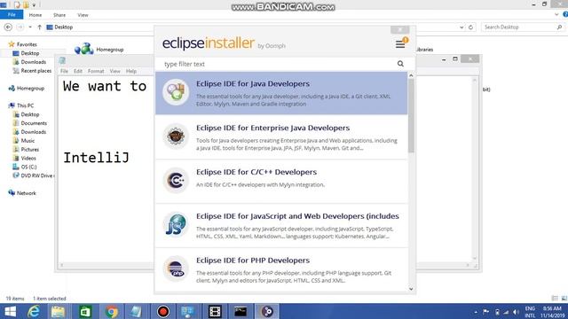Select Pictures under This PC
The height and width of the screenshot is (319, 568).
29,150
